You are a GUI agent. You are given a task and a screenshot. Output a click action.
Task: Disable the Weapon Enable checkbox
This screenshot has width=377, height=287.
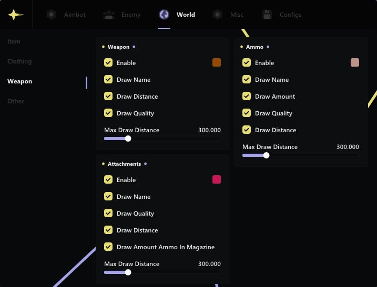(x=108, y=63)
